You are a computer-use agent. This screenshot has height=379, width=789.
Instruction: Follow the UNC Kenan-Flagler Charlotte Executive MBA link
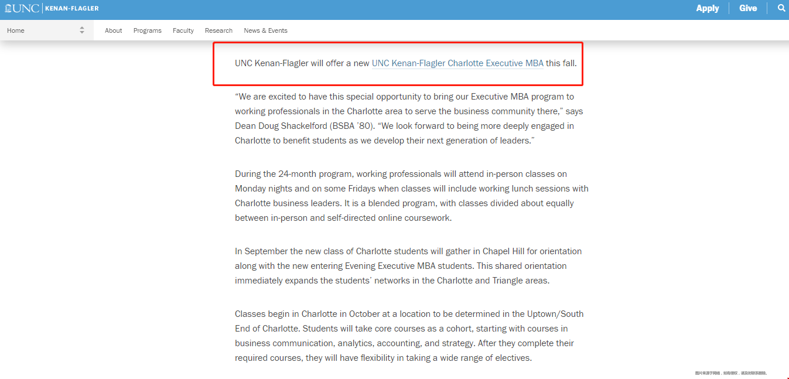tap(457, 63)
